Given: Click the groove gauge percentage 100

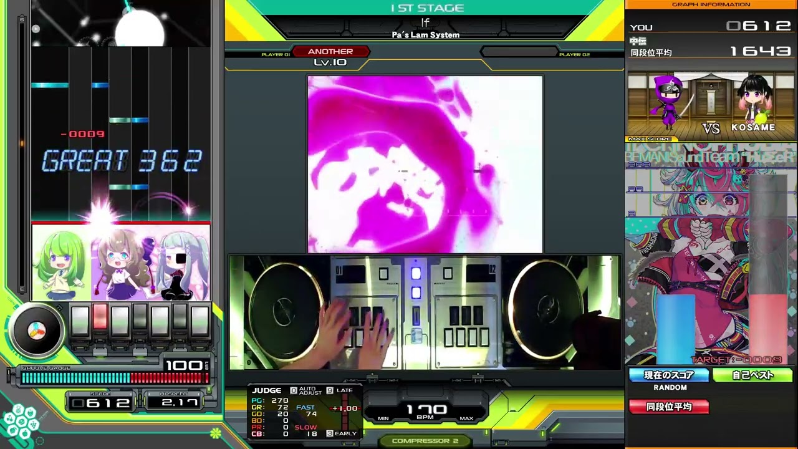Looking at the screenshot, I should point(183,365).
